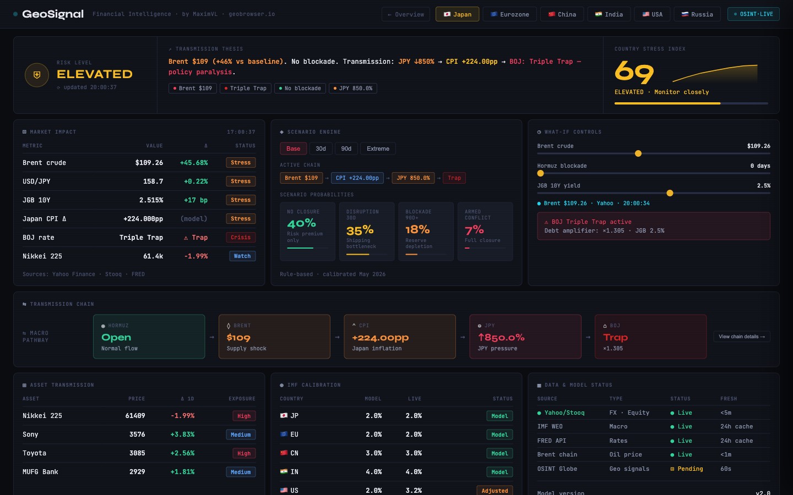This screenshot has height=495, width=793.
Task: Click the Adjusted status badge for US
Action: coord(495,491)
